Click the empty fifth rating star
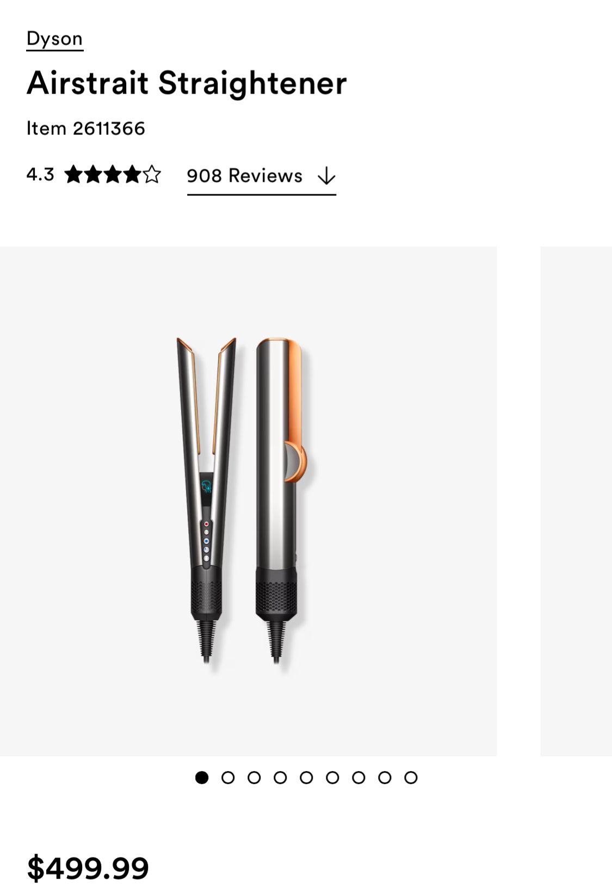 coord(152,175)
